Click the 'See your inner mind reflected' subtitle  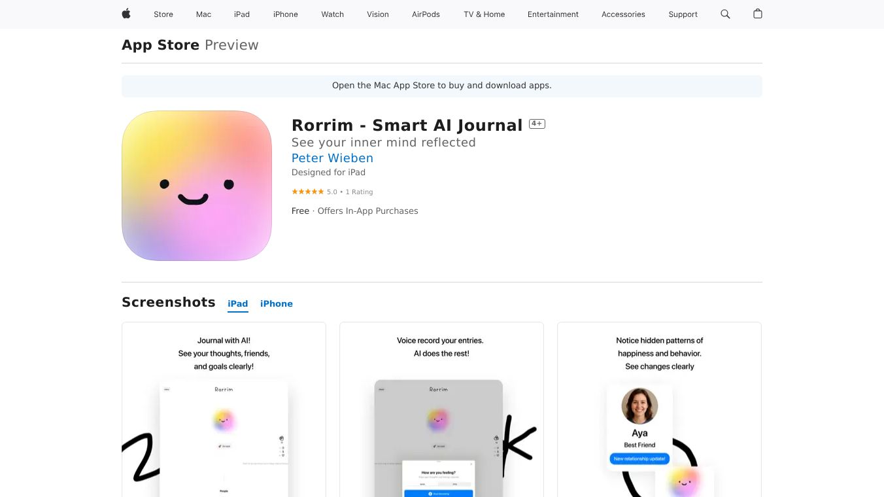point(384,143)
